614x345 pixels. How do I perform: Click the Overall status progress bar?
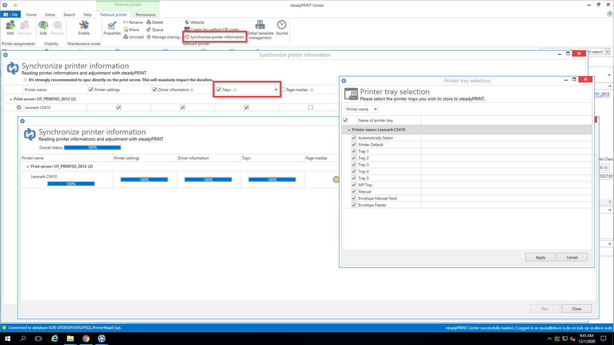coord(93,148)
